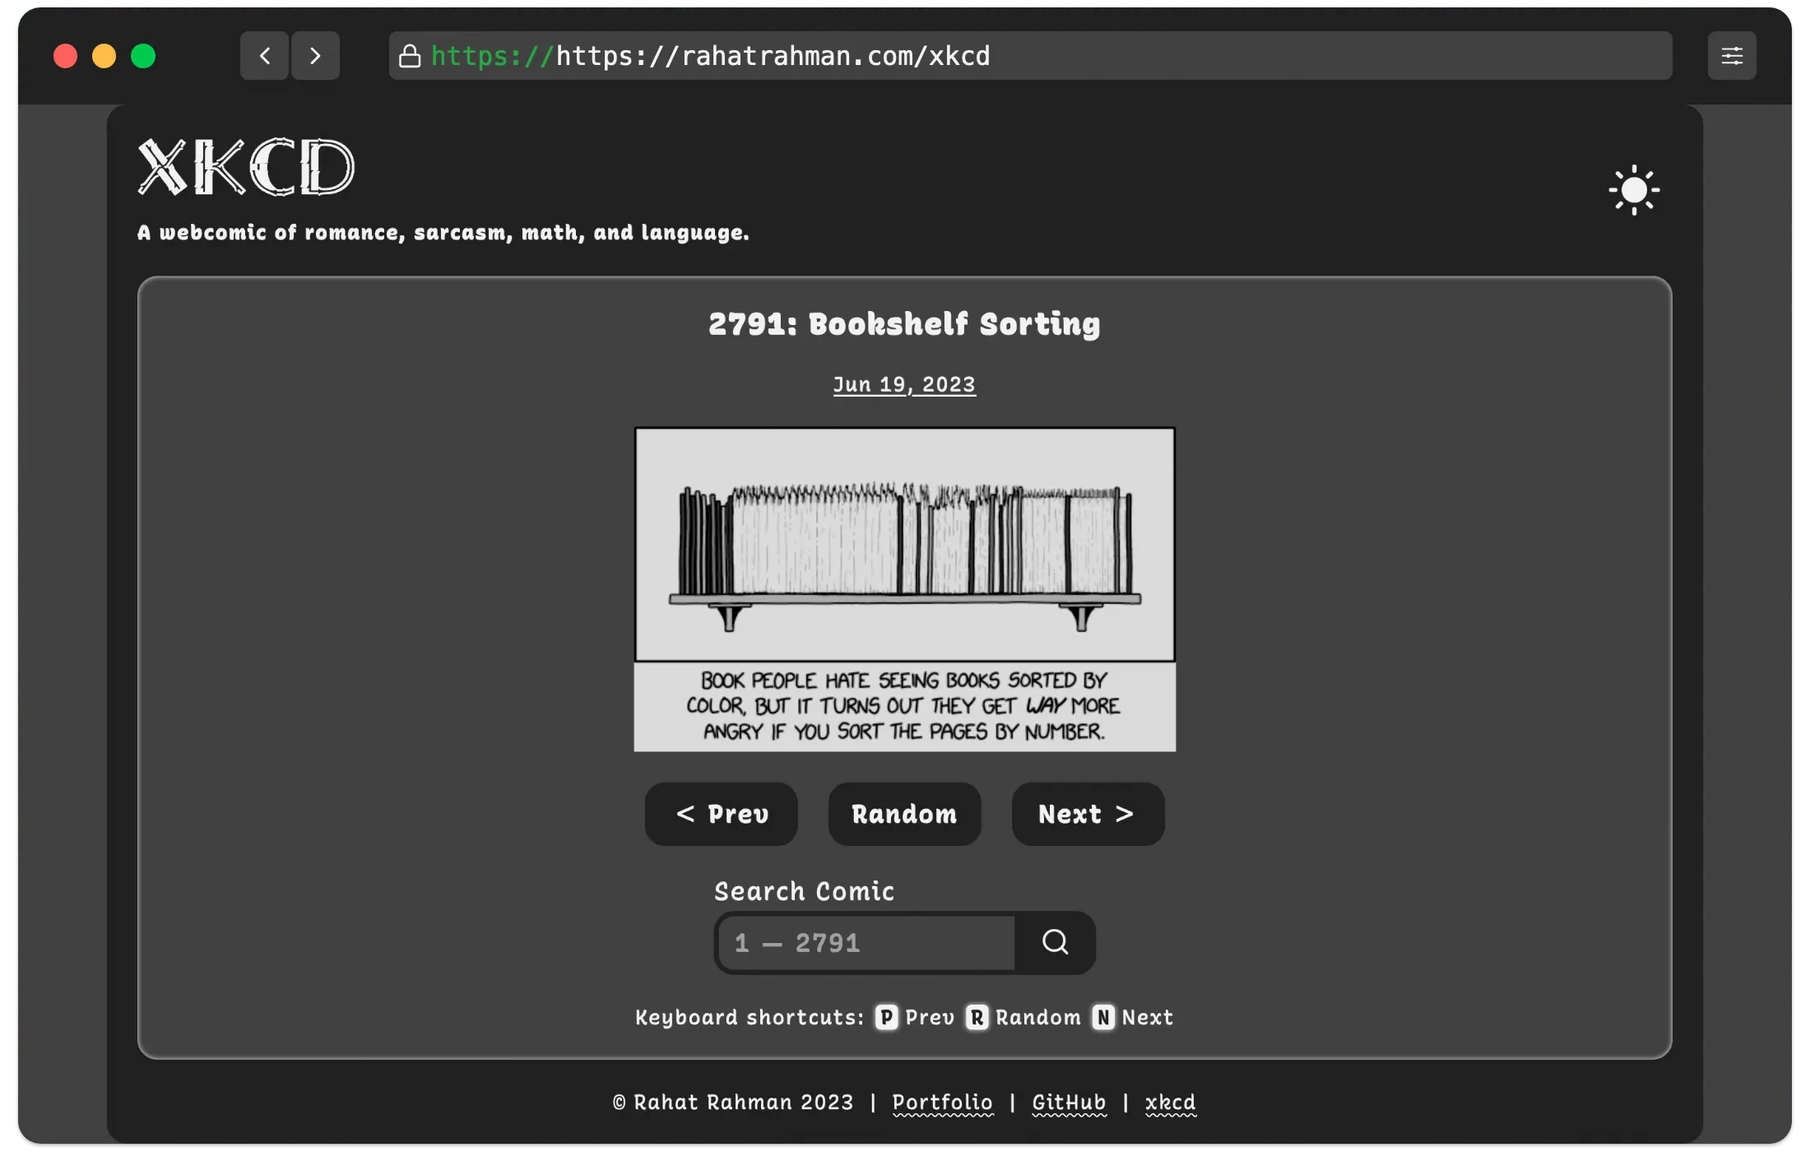
Task: Enable keyboard shortcut R for Random
Action: click(977, 1017)
